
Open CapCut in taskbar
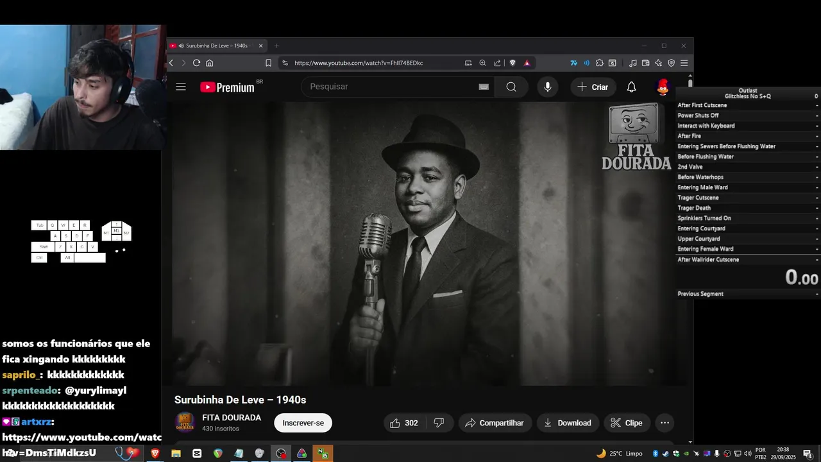pos(197,454)
